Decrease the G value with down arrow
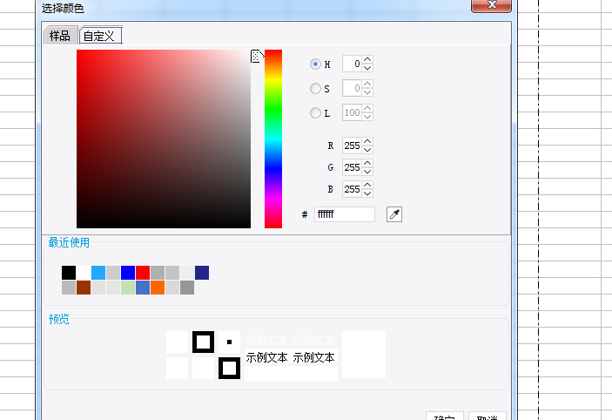The height and width of the screenshot is (420, 612). click(x=367, y=172)
